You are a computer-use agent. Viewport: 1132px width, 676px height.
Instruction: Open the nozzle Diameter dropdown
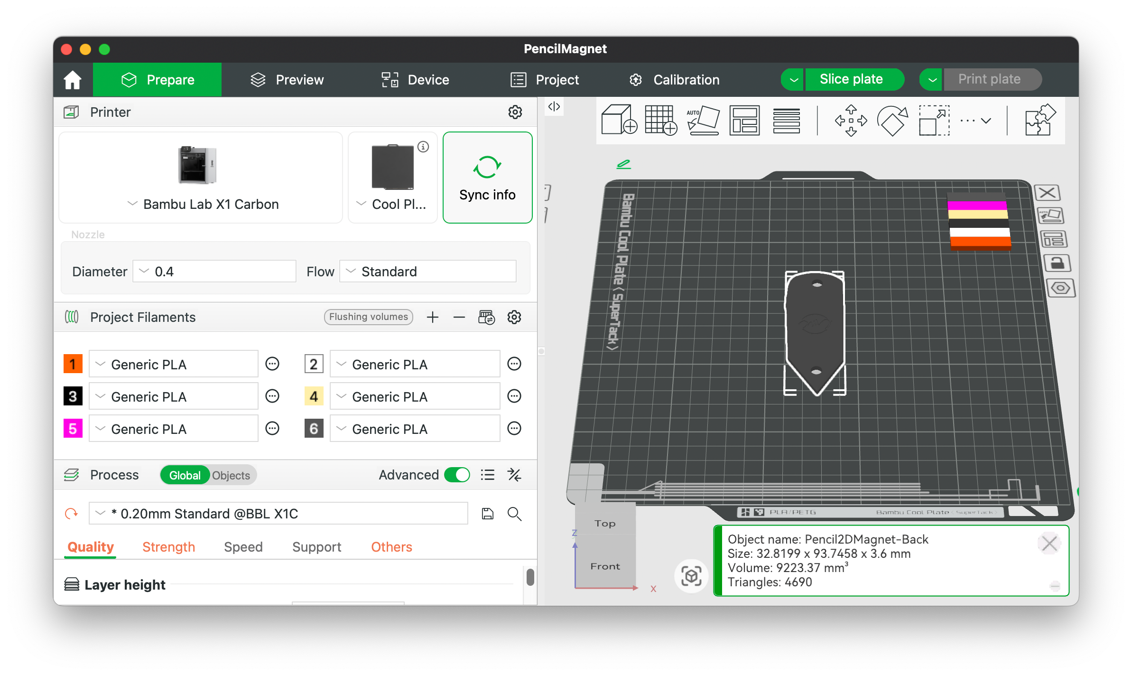pyautogui.click(x=214, y=272)
